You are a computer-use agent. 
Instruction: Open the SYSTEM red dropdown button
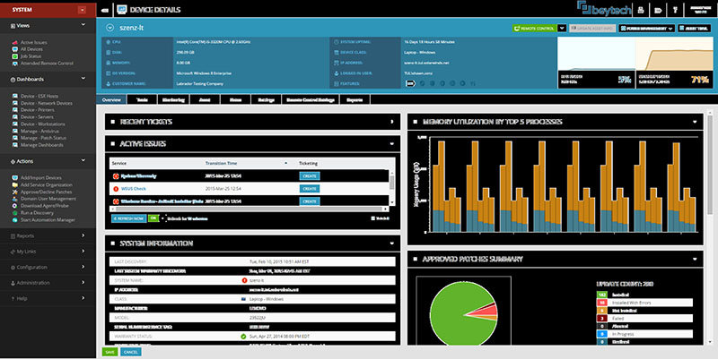pyautogui.click(x=83, y=10)
